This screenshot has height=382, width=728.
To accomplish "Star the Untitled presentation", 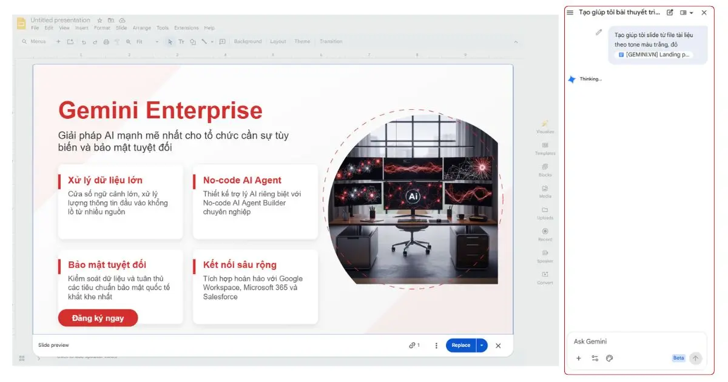I will [100, 20].
